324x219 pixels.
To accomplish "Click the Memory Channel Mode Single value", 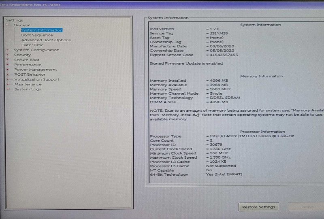I will click(x=216, y=94).
